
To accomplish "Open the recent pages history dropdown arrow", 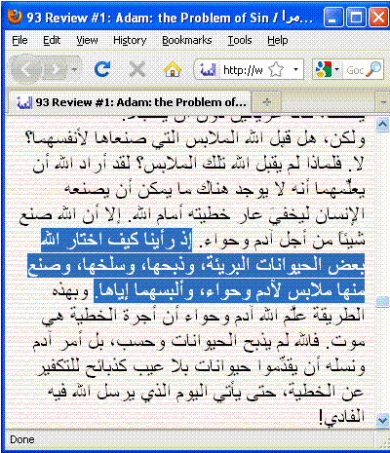I will [75, 69].
